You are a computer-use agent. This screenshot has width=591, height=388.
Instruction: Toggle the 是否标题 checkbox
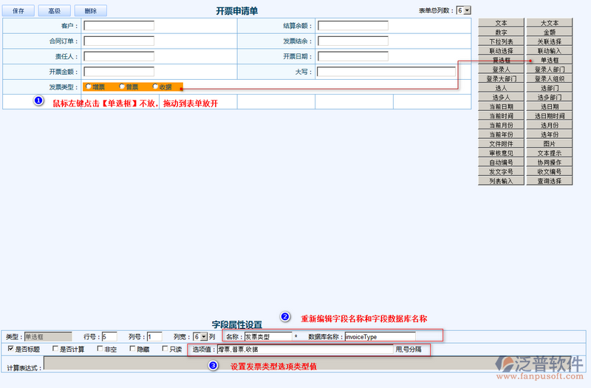(x=10, y=349)
